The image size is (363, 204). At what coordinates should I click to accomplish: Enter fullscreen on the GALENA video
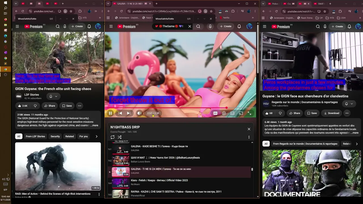[x=249, y=113]
